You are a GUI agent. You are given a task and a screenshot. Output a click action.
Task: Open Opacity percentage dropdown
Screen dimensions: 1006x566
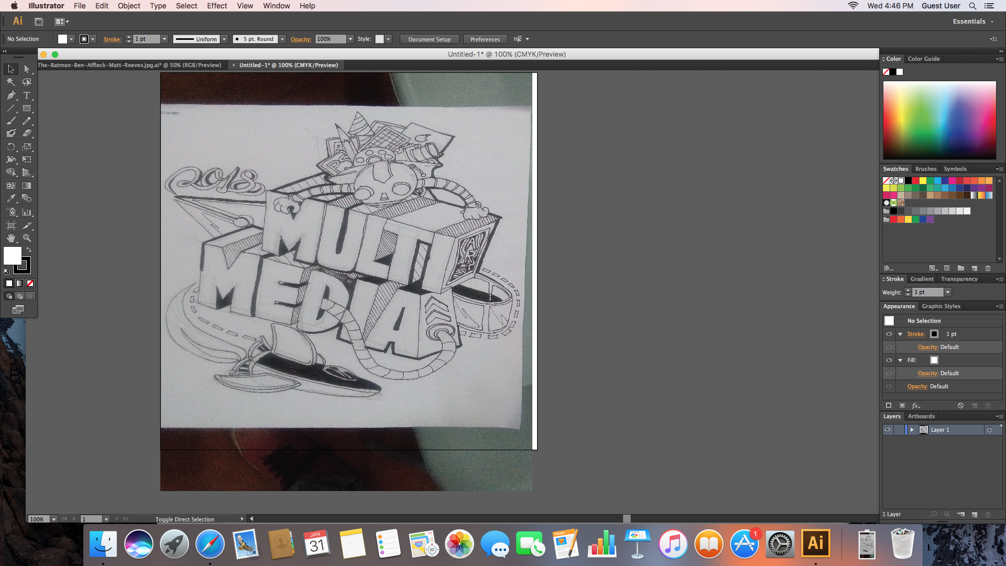point(351,39)
